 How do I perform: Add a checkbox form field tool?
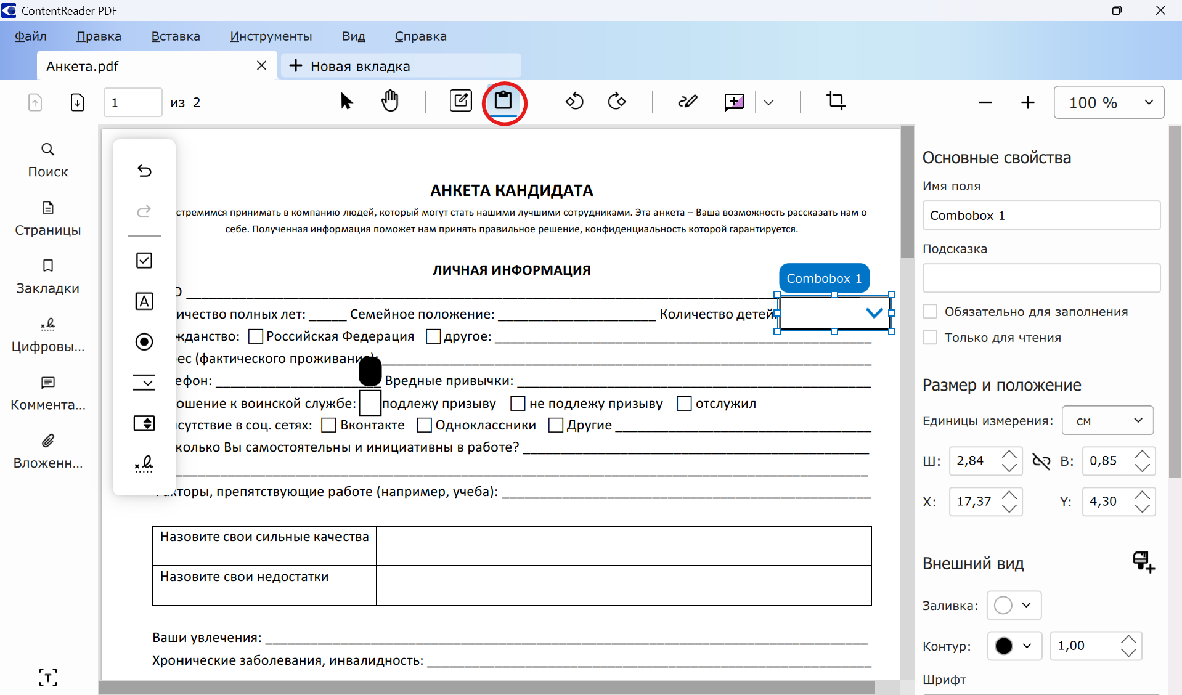(144, 261)
